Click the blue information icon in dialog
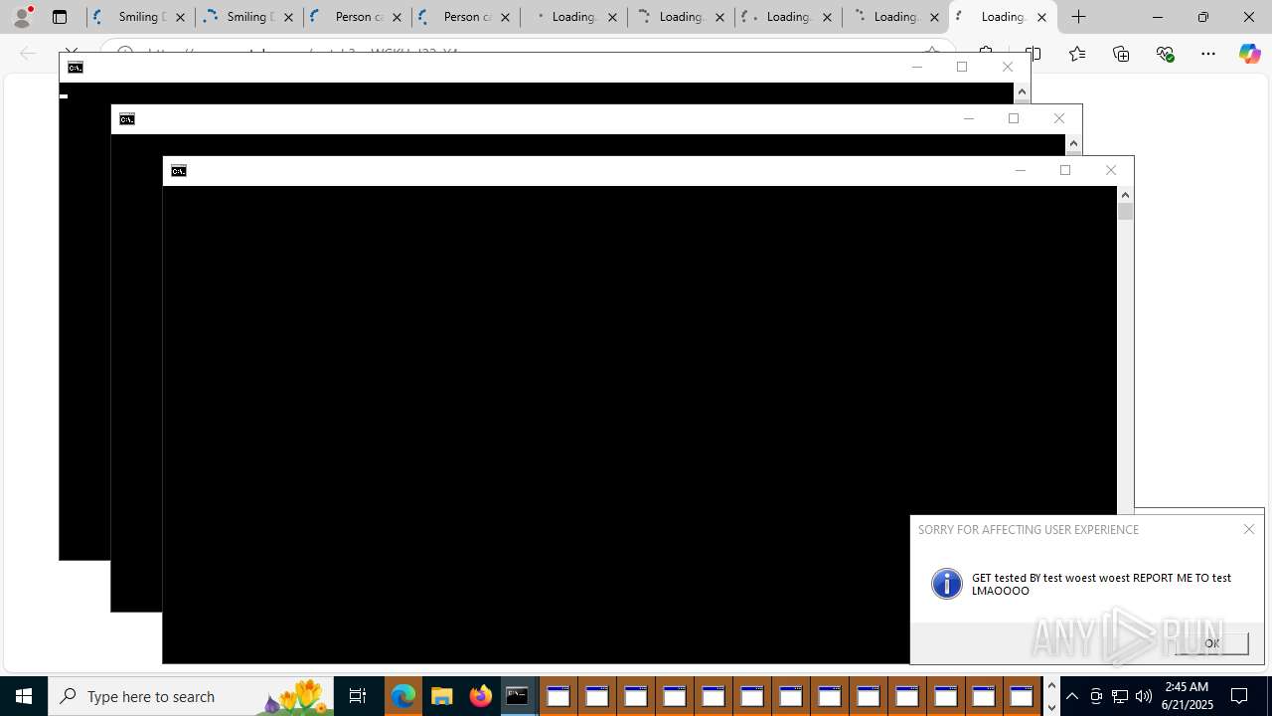The width and height of the screenshot is (1272, 716). pyautogui.click(x=947, y=584)
